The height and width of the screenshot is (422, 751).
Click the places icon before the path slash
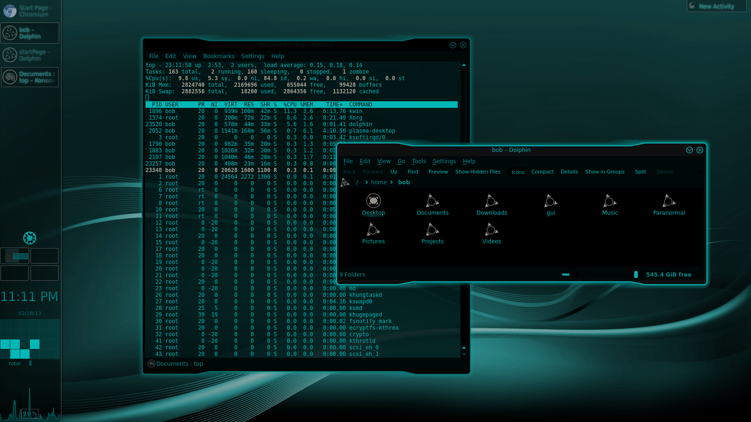(x=345, y=182)
